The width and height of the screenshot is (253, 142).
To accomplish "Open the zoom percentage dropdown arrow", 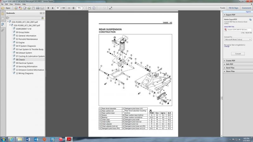I will 83,8.
